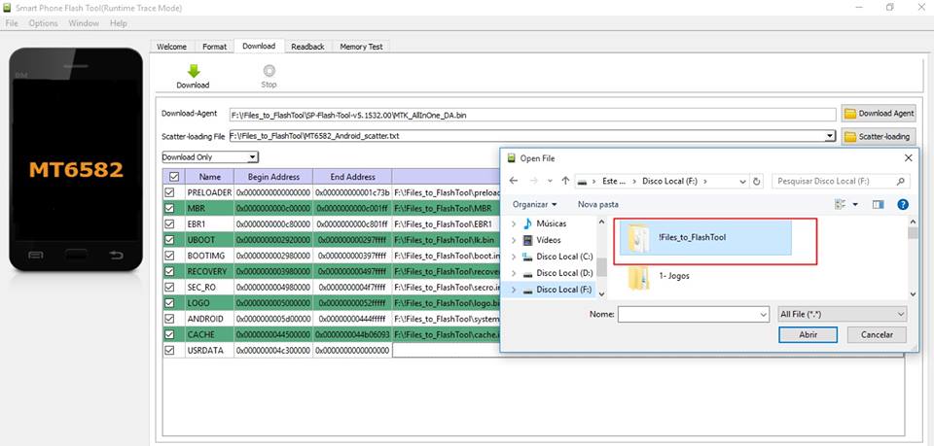Expand Disco Local (C:) node
Screen dimensions: 934x446
(x=514, y=257)
